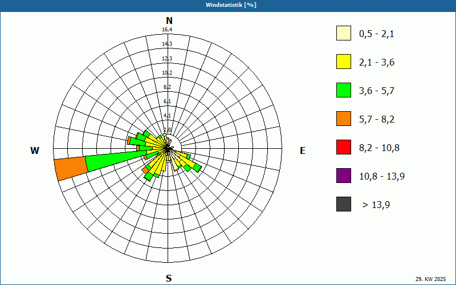Click the pale yellow 0,5 - 2,1 swatch
The height and width of the screenshot is (285, 456).
(x=344, y=33)
